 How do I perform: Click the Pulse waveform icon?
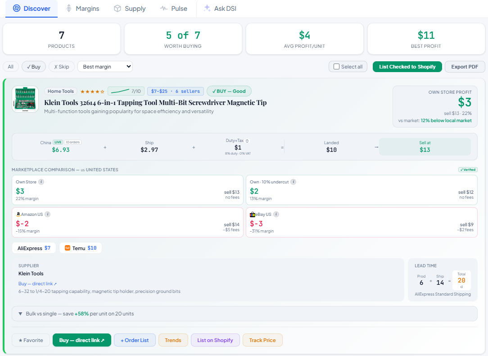click(x=164, y=9)
